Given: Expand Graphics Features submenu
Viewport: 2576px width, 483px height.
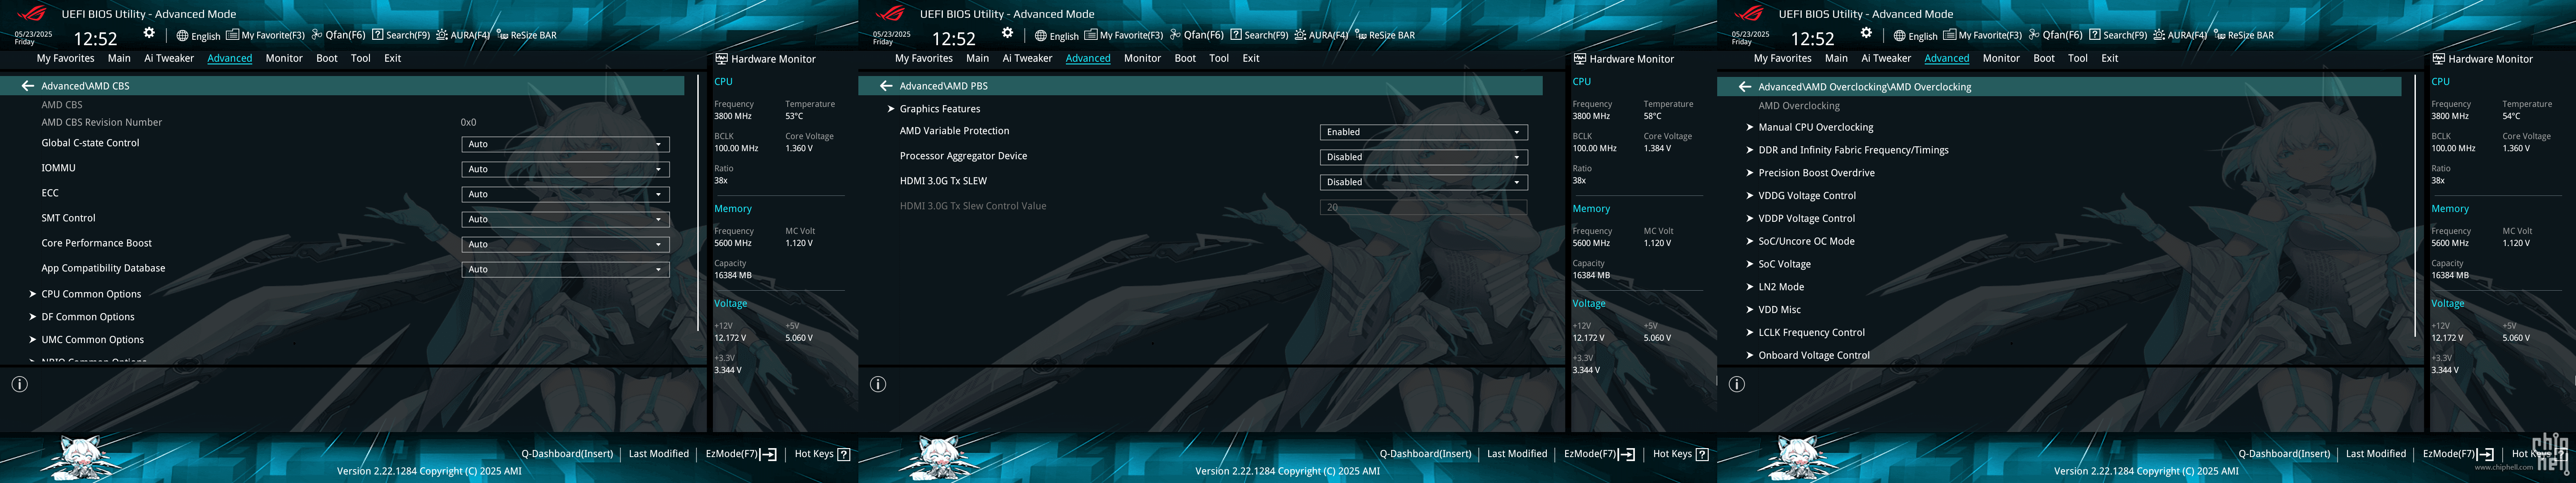Looking at the screenshot, I should [x=939, y=109].
